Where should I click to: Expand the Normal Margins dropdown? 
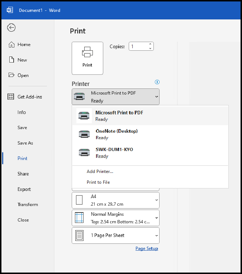click(x=115, y=218)
